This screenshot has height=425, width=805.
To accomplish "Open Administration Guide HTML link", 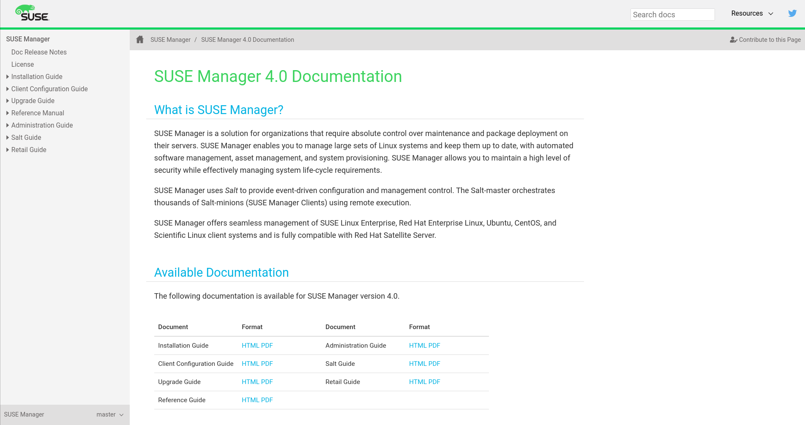I will pyautogui.click(x=418, y=346).
